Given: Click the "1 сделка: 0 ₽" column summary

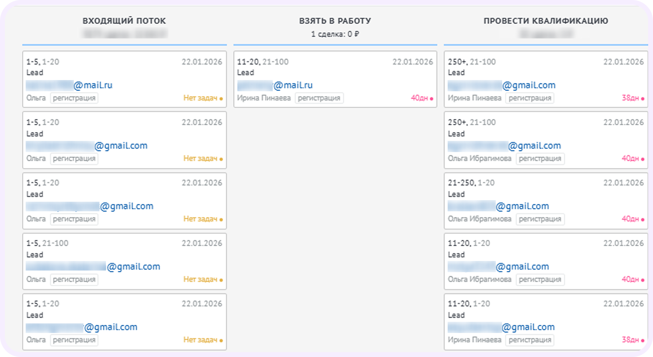Looking at the screenshot, I should coord(335,34).
